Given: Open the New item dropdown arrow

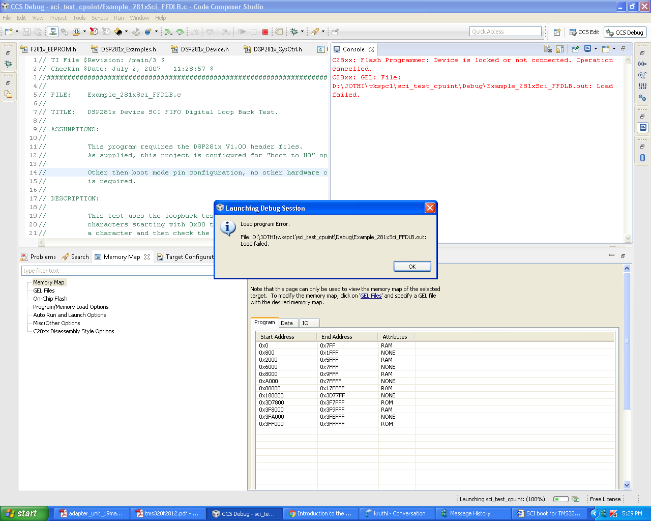Looking at the screenshot, I should (x=17, y=32).
